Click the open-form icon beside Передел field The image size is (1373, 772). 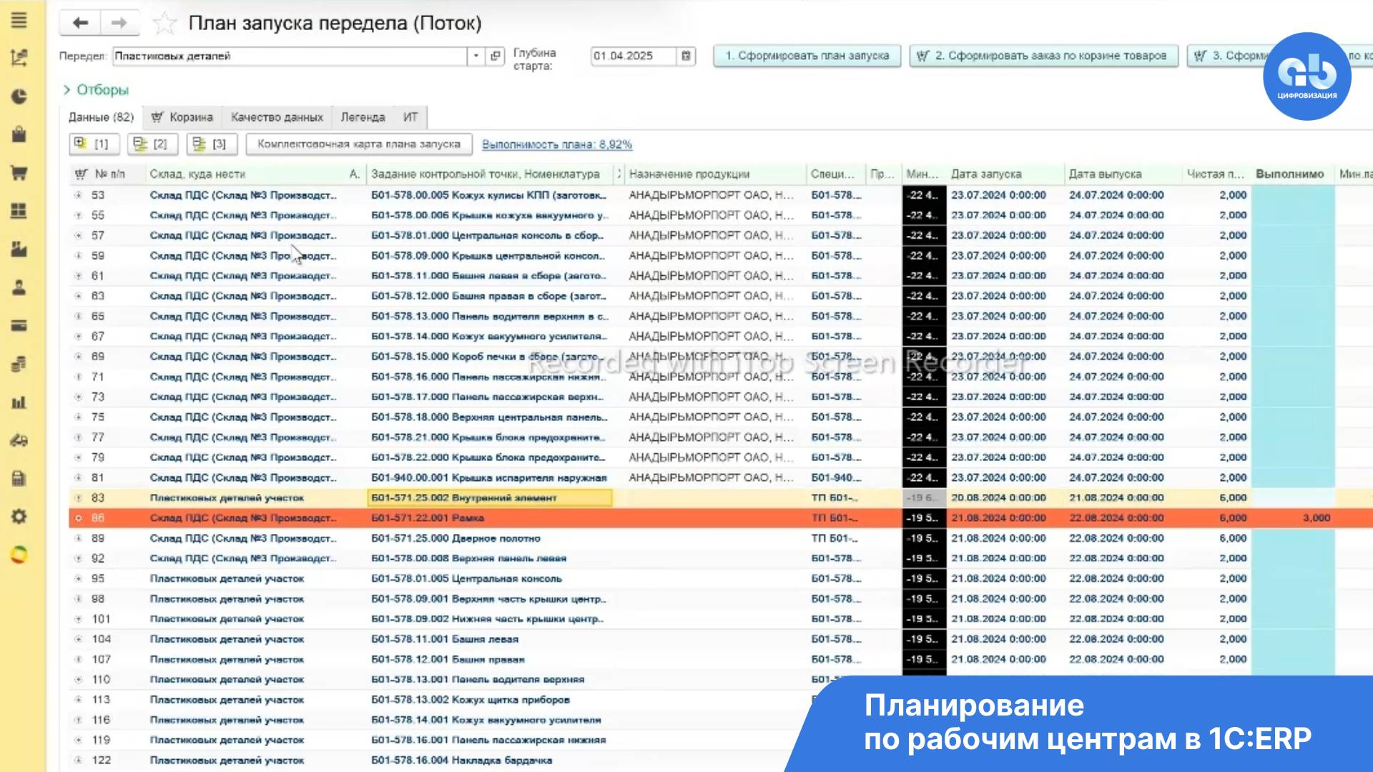[x=495, y=56]
